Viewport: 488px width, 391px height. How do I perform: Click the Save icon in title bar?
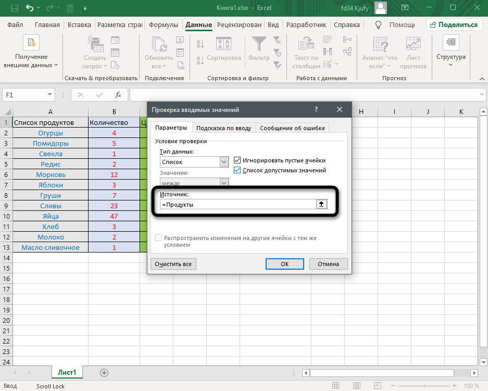14,9
